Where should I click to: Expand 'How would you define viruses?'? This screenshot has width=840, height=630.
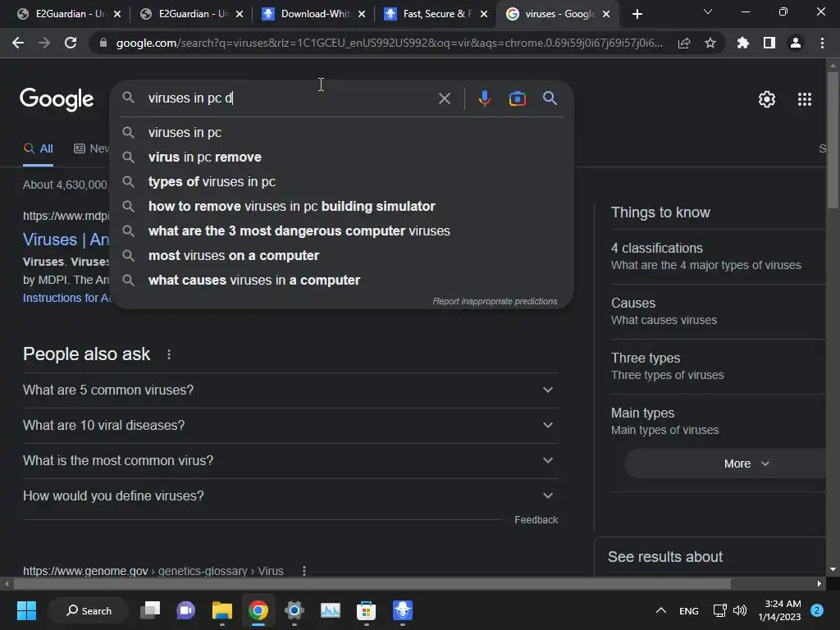[x=290, y=496]
